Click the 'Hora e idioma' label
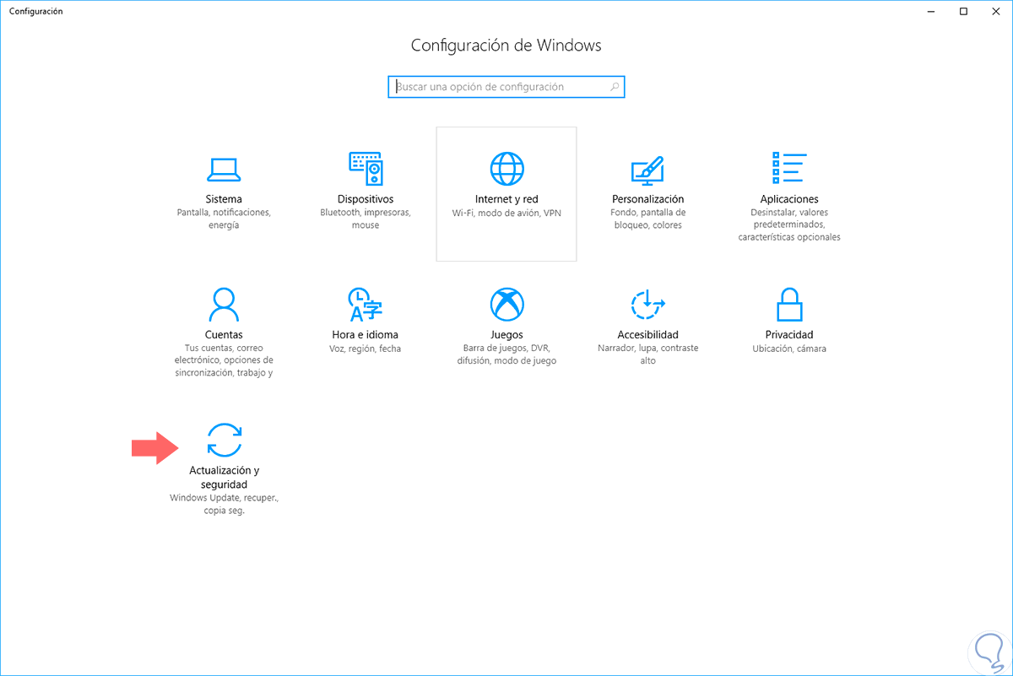Image resolution: width=1013 pixels, height=676 pixels. tap(366, 335)
